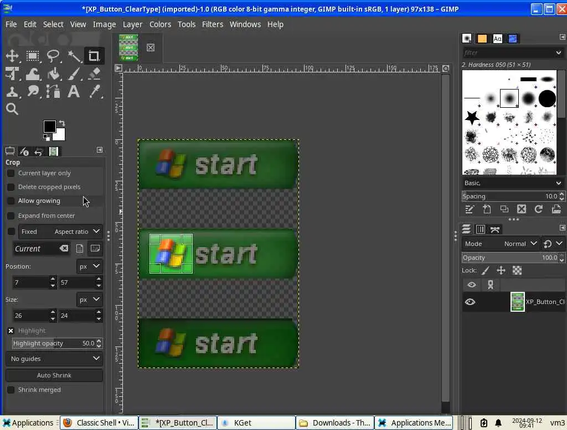567x430 pixels.
Task: Select the Fuzzy Select wand tool
Action: 74,56
